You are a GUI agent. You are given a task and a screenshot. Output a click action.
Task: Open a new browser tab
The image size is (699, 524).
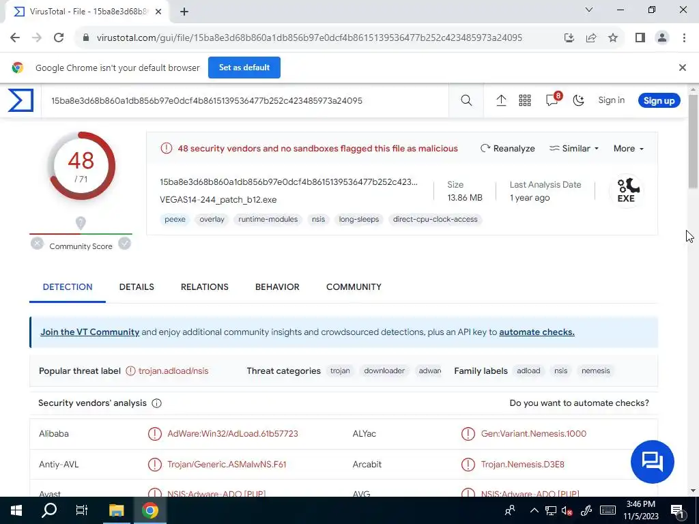[x=184, y=12]
